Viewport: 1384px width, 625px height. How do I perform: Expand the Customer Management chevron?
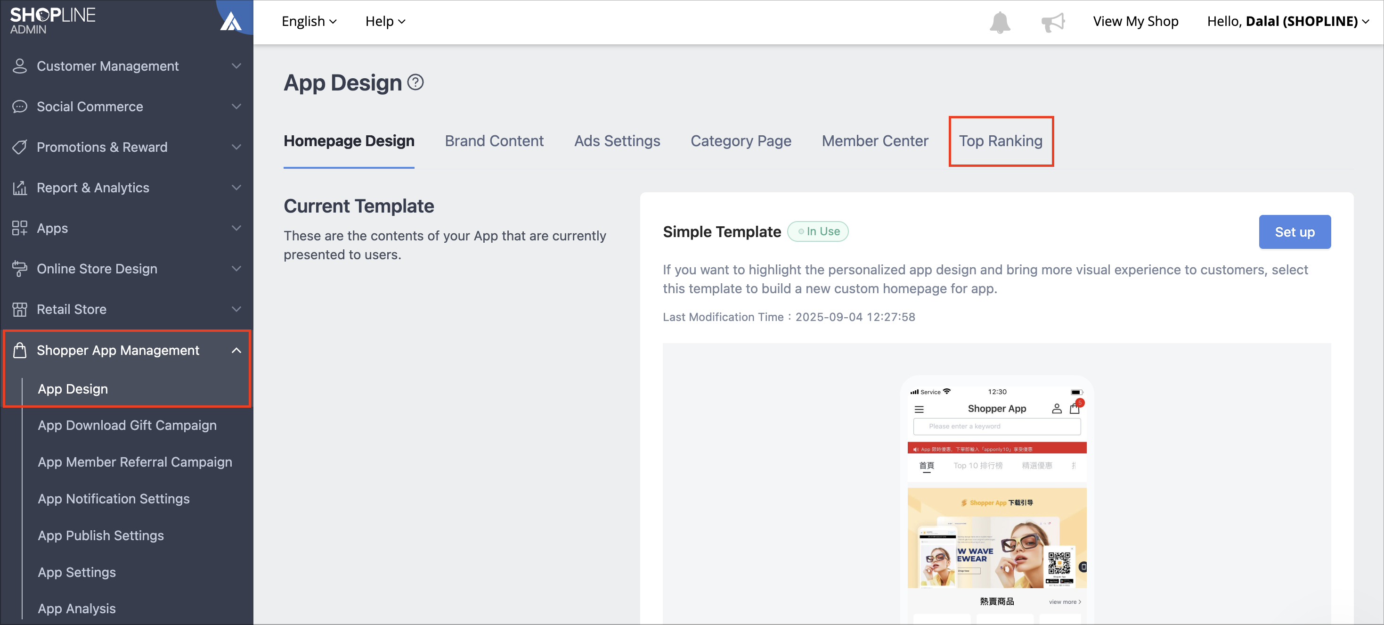236,66
